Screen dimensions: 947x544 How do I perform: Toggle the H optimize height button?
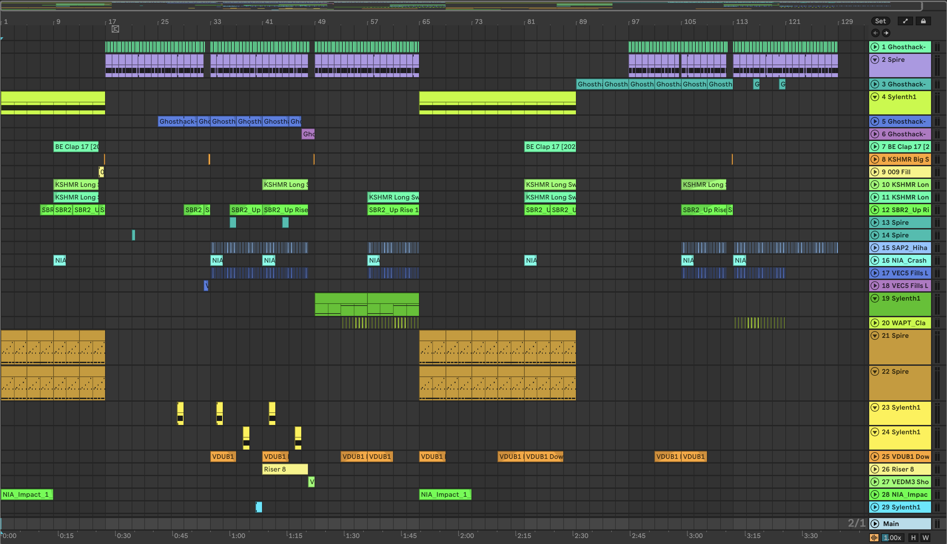[913, 538]
